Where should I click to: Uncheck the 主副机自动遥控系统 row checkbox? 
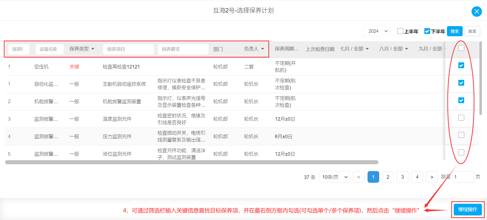point(461,83)
